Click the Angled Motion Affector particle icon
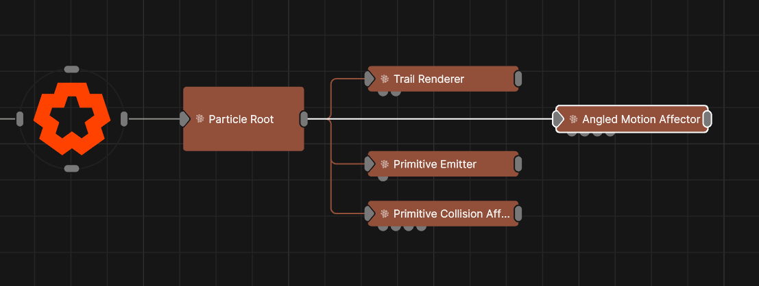The width and height of the screenshot is (759, 286). click(573, 120)
